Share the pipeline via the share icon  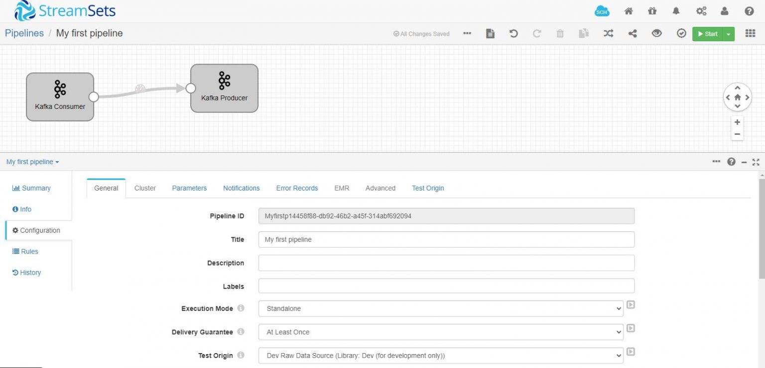[x=633, y=33]
